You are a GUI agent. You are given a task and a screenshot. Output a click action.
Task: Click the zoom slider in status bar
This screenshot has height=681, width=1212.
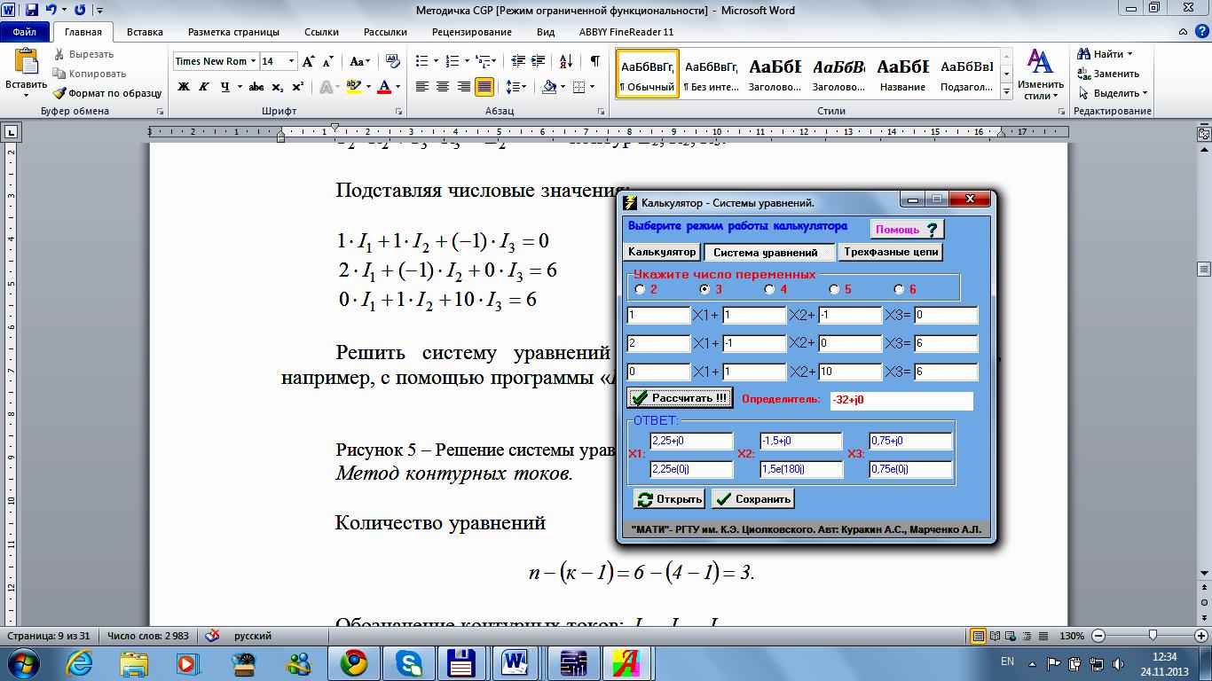(x=1152, y=636)
